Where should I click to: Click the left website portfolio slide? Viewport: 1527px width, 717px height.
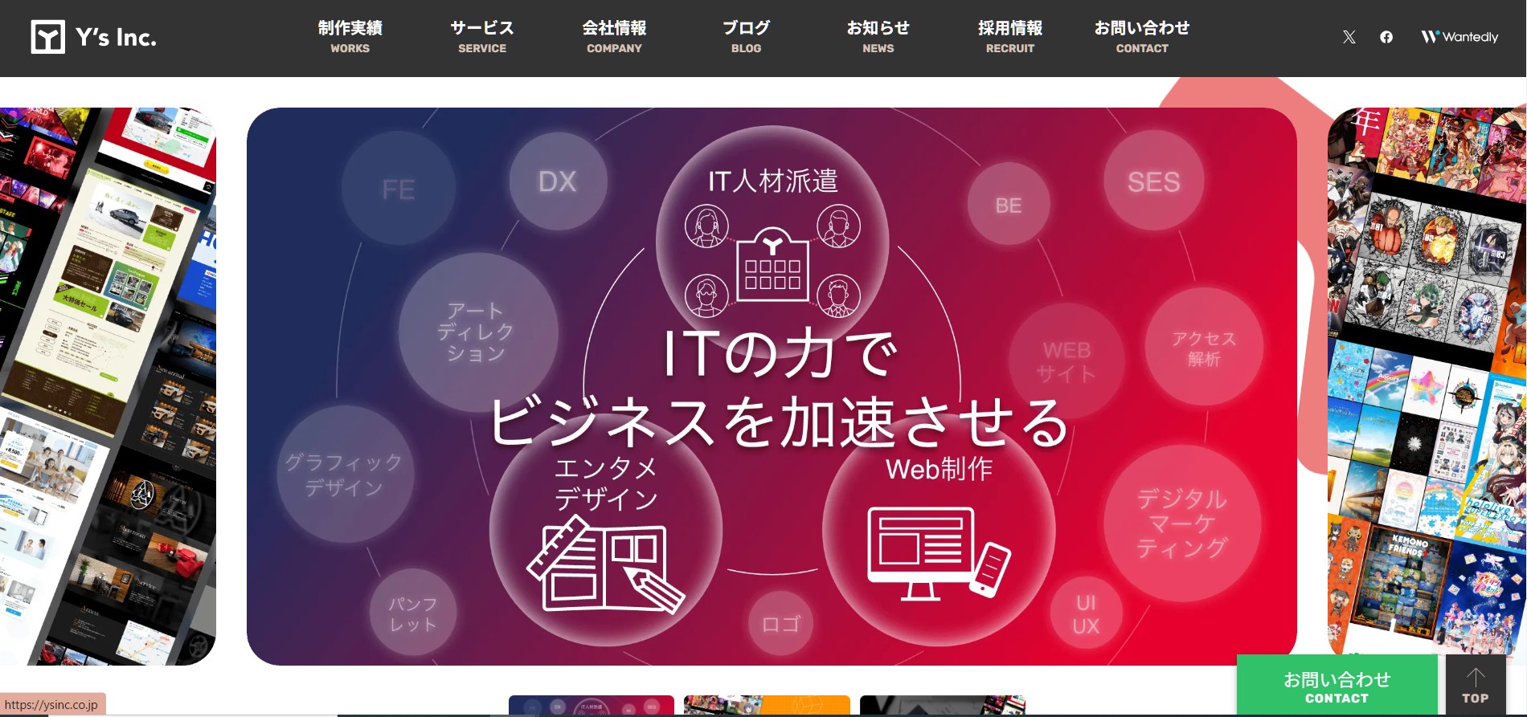(108, 385)
